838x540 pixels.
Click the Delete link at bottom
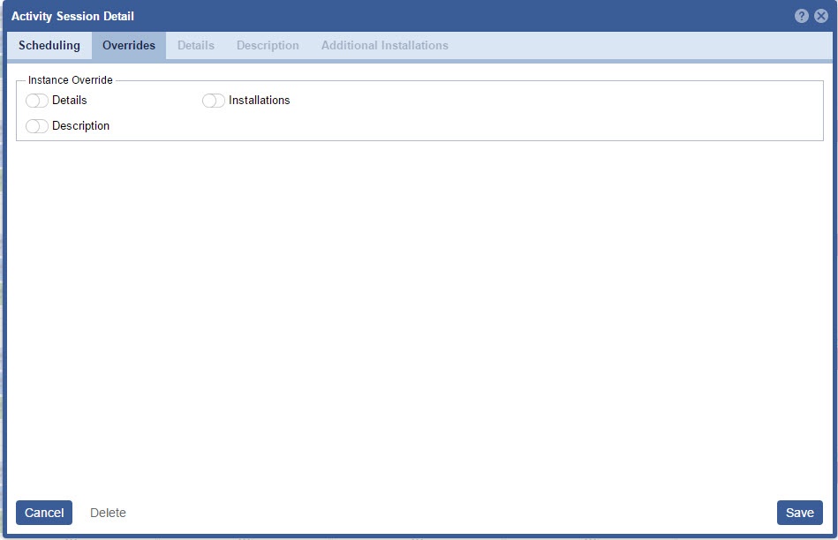108,513
